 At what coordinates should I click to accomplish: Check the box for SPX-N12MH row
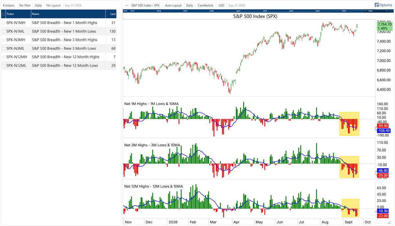pyautogui.click(x=3, y=57)
